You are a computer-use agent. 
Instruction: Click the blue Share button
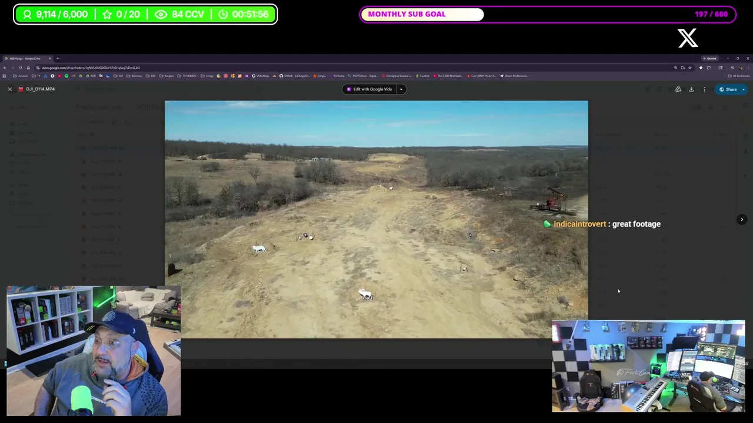(728, 89)
